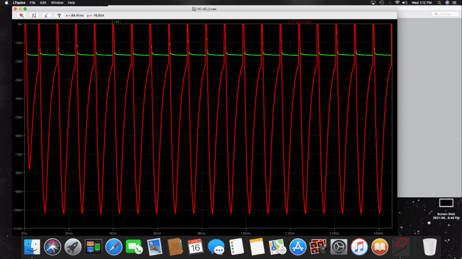
Task: Open the Help menu
Action: click(x=72, y=3)
